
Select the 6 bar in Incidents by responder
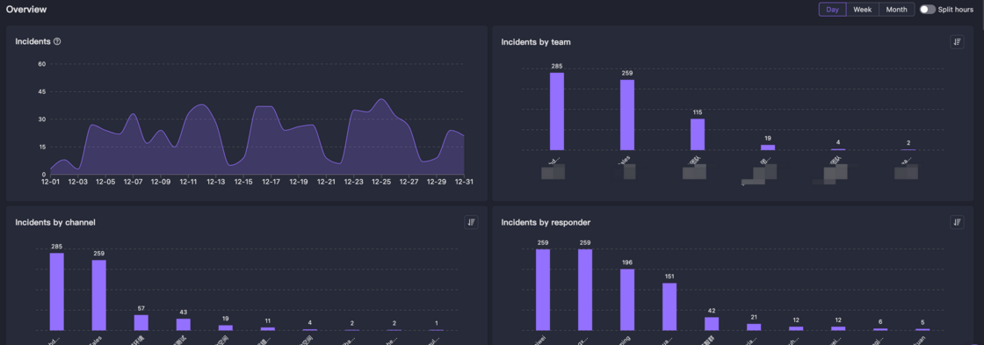pos(880,329)
